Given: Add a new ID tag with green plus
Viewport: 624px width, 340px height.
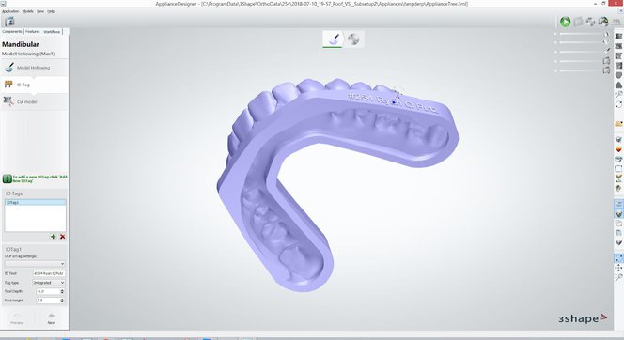Looking at the screenshot, I should 53,237.
